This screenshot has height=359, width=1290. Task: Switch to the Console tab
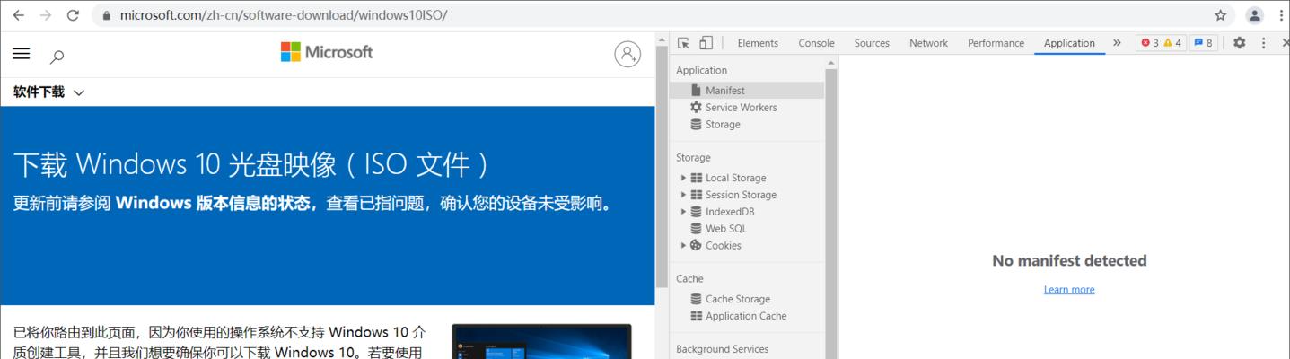click(x=816, y=43)
